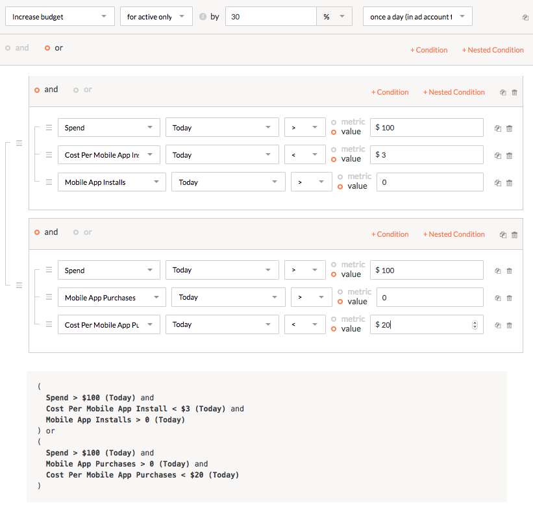Open the 'for active only' dropdown
Viewport: 533px width, 510px height.
pos(156,16)
